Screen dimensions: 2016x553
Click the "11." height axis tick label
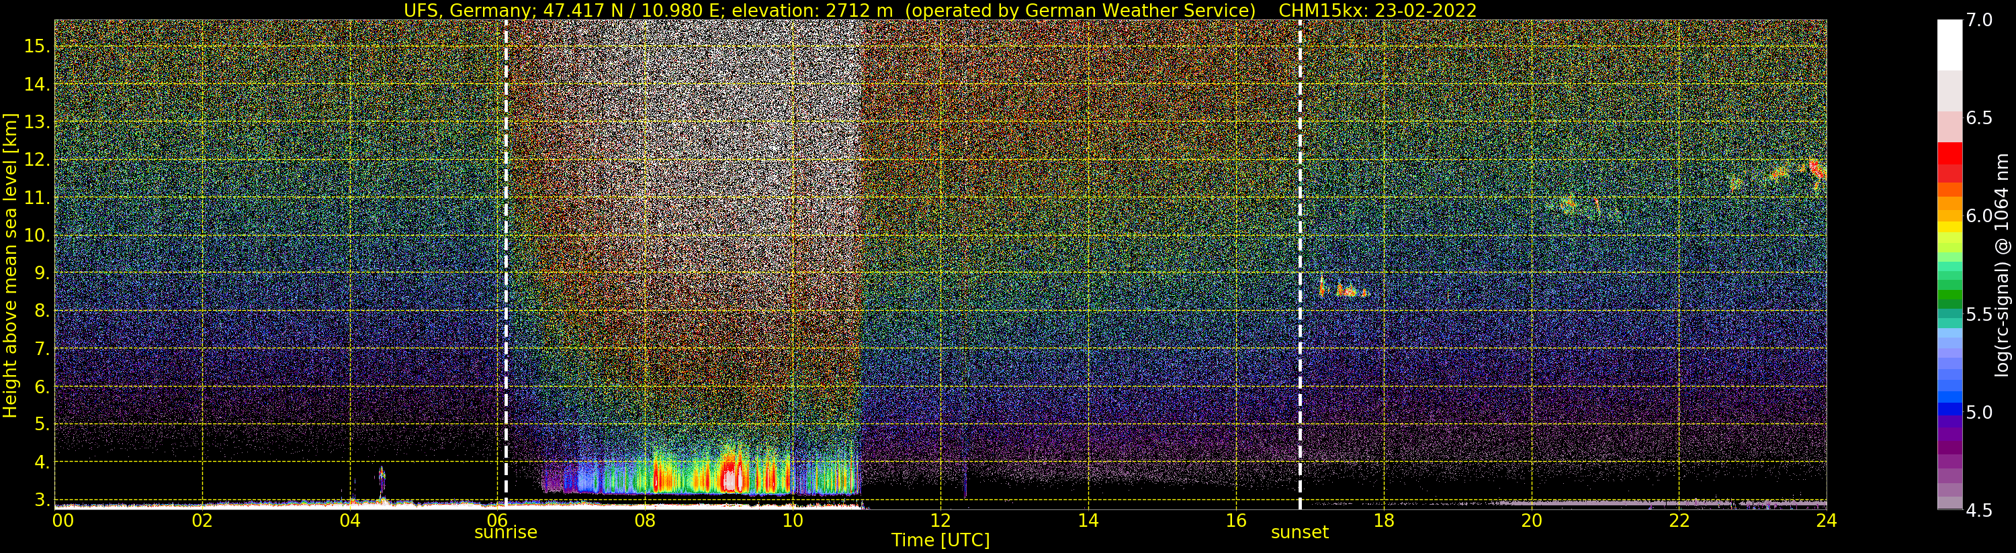tap(38, 198)
